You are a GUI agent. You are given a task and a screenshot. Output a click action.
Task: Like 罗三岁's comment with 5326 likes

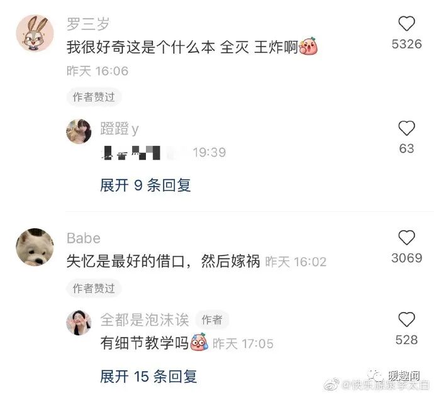(x=406, y=24)
